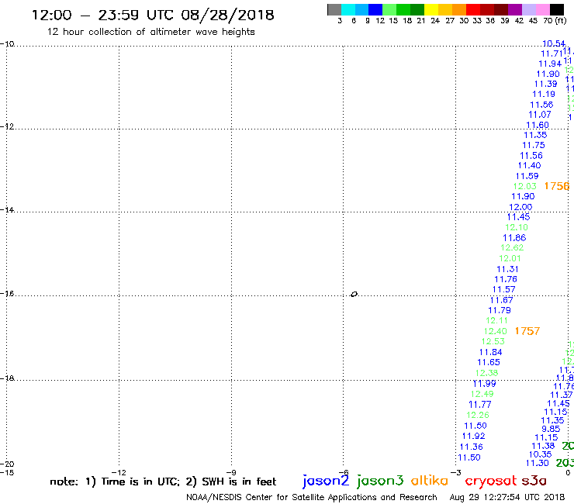The height and width of the screenshot is (504, 574).
Task: Click the 11.38 wave height reading
Action: pos(543,446)
